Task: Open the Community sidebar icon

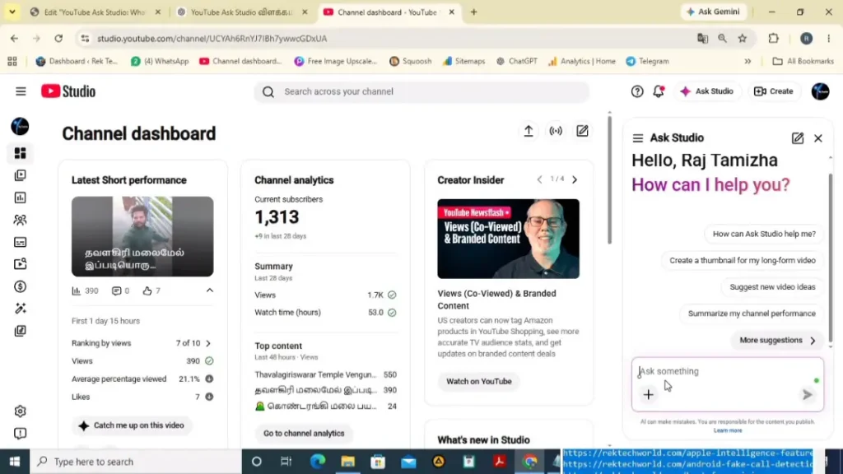Action: [20, 220]
